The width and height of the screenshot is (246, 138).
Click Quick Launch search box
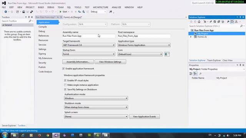click(x=203, y=3)
